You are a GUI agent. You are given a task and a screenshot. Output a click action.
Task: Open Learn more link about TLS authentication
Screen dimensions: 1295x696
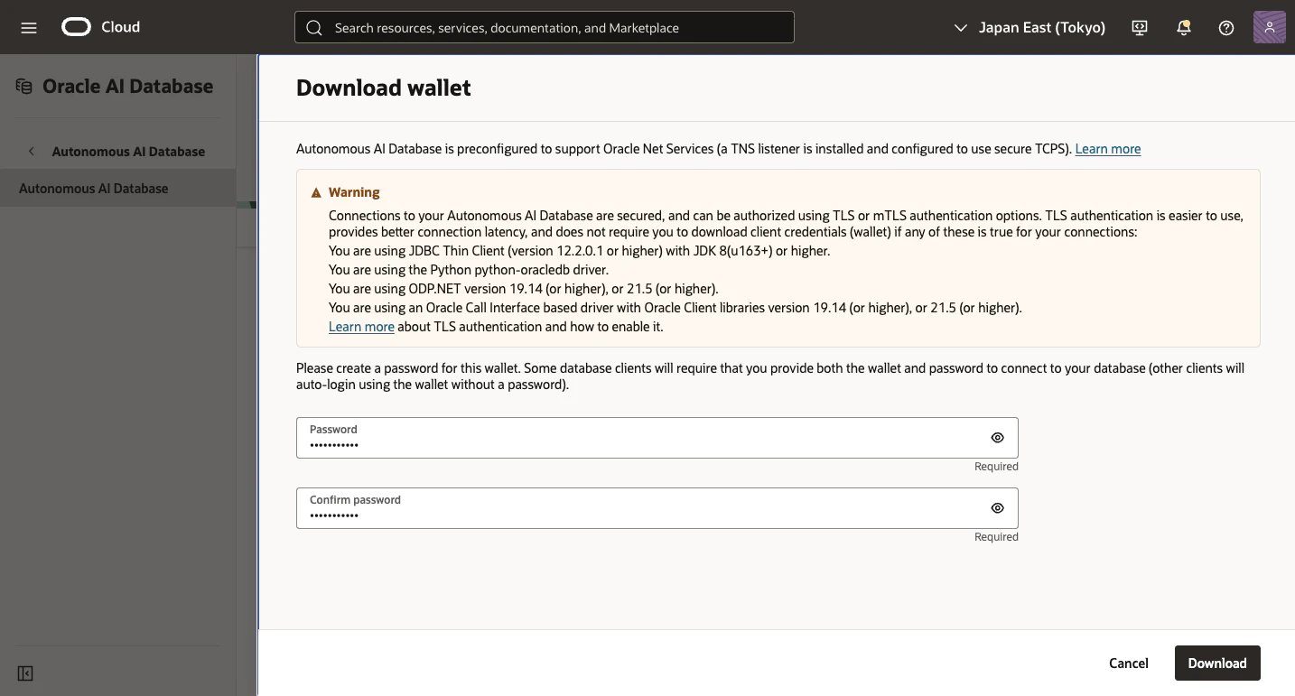pos(361,327)
